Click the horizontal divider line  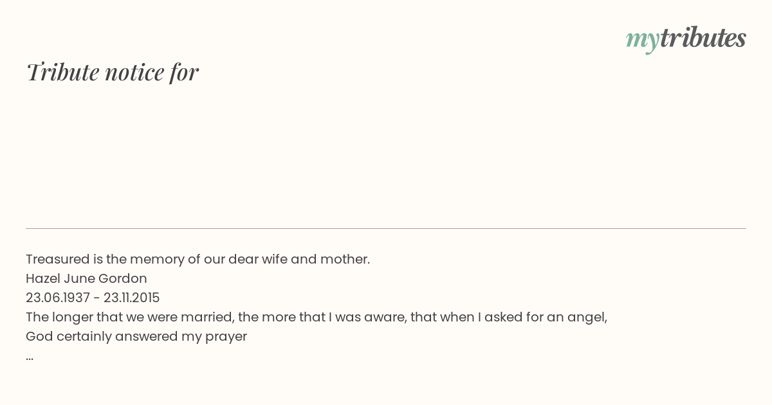pos(386,228)
